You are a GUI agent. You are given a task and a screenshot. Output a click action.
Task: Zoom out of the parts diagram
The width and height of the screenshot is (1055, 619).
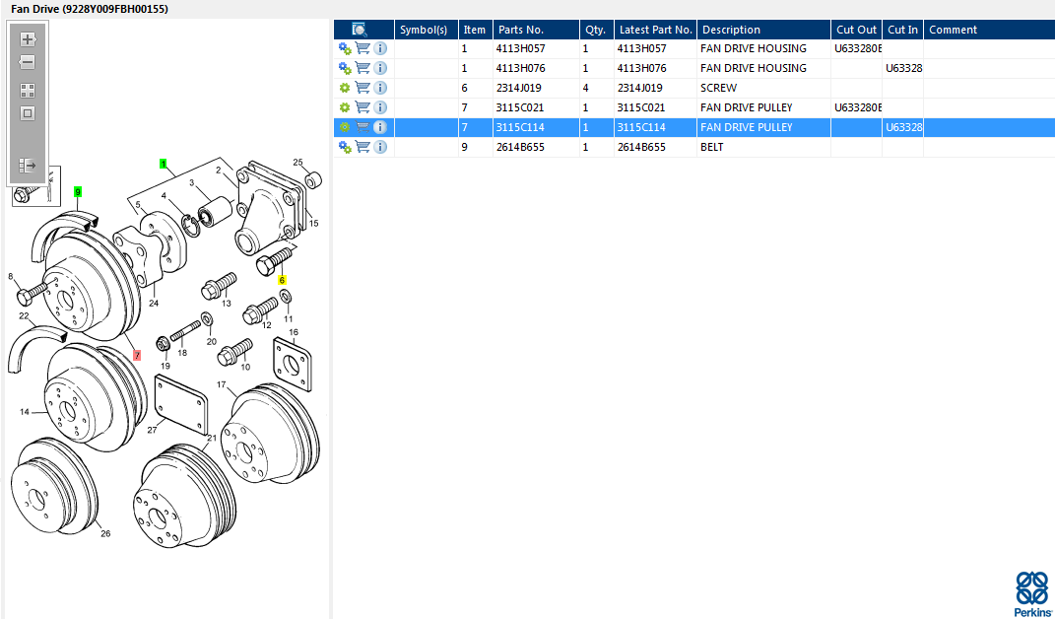(28, 63)
